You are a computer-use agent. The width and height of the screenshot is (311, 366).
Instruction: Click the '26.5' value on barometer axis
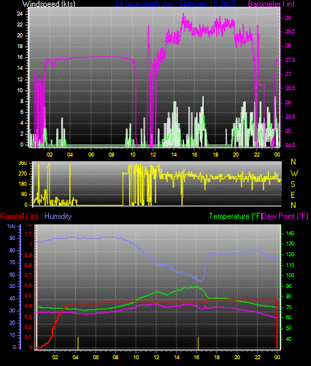[290, 89]
